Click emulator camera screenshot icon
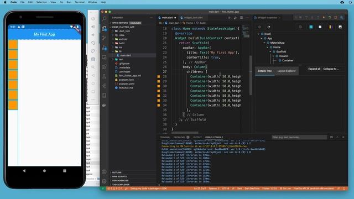This screenshot has width=354, height=199. [93, 59]
